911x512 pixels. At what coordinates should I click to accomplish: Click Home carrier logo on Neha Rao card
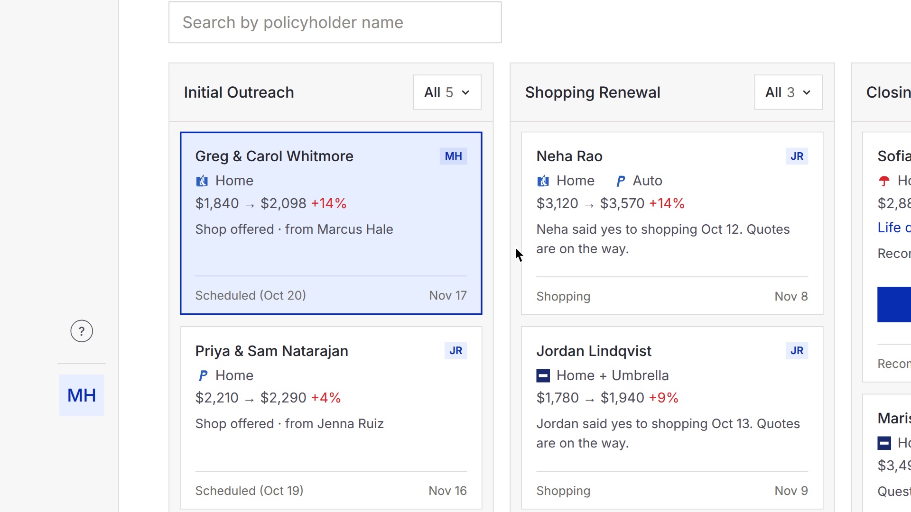[543, 181]
